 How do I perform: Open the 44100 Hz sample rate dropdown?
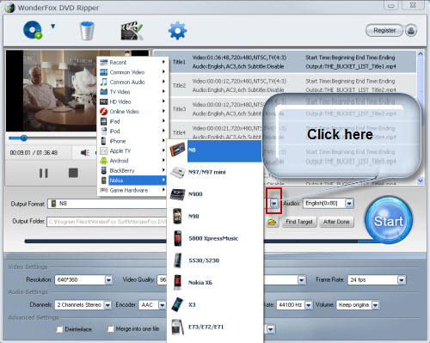[x=309, y=305]
